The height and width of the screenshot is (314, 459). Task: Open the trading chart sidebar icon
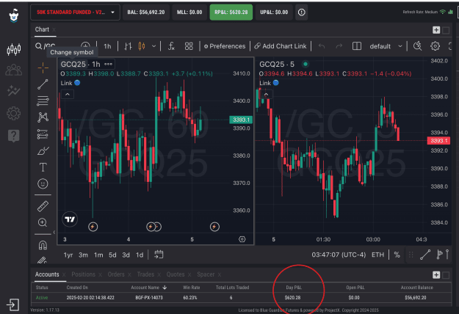click(13, 49)
